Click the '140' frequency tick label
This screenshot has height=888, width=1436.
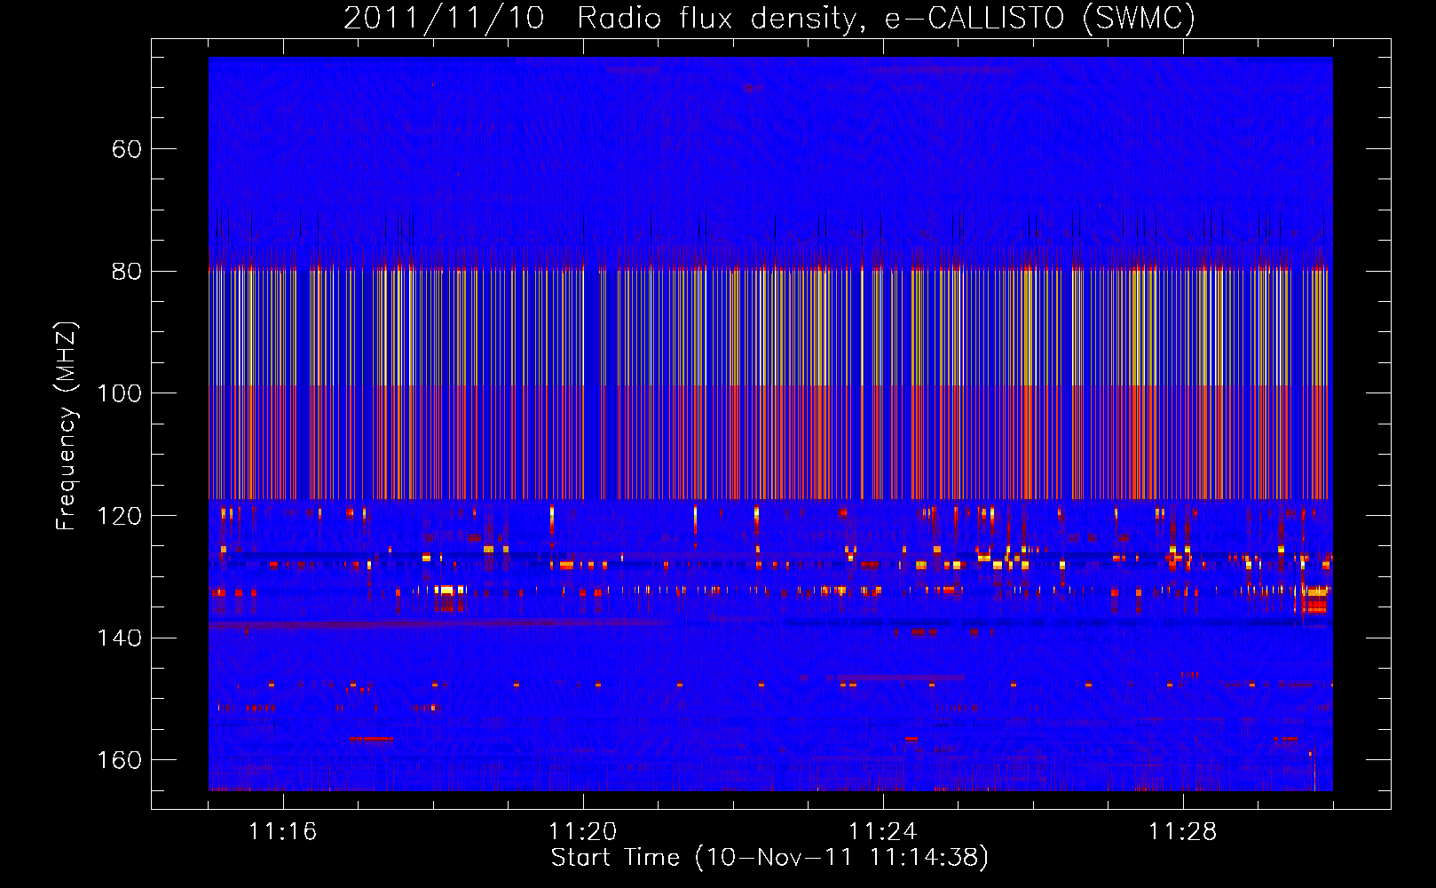pyautogui.click(x=119, y=638)
